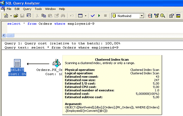The width and height of the screenshot is (183, 116).
Task: Click the Clustered Index Scan plan node
Action: [56, 63]
